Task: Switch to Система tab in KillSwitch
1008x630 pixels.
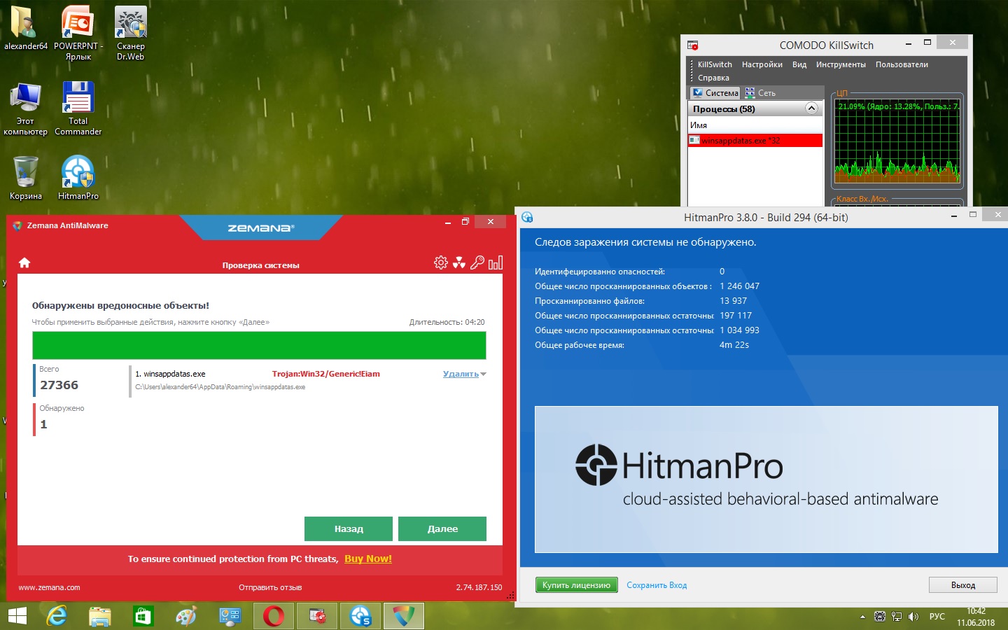Action: [x=715, y=92]
